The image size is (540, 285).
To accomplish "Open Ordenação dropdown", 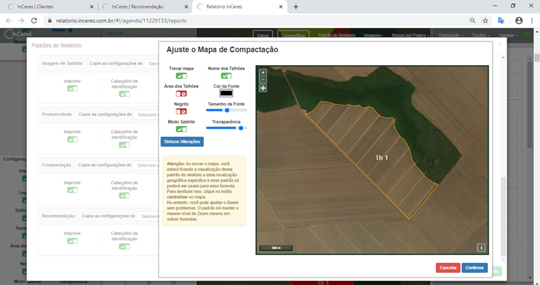I will pyautogui.click(x=451, y=35).
